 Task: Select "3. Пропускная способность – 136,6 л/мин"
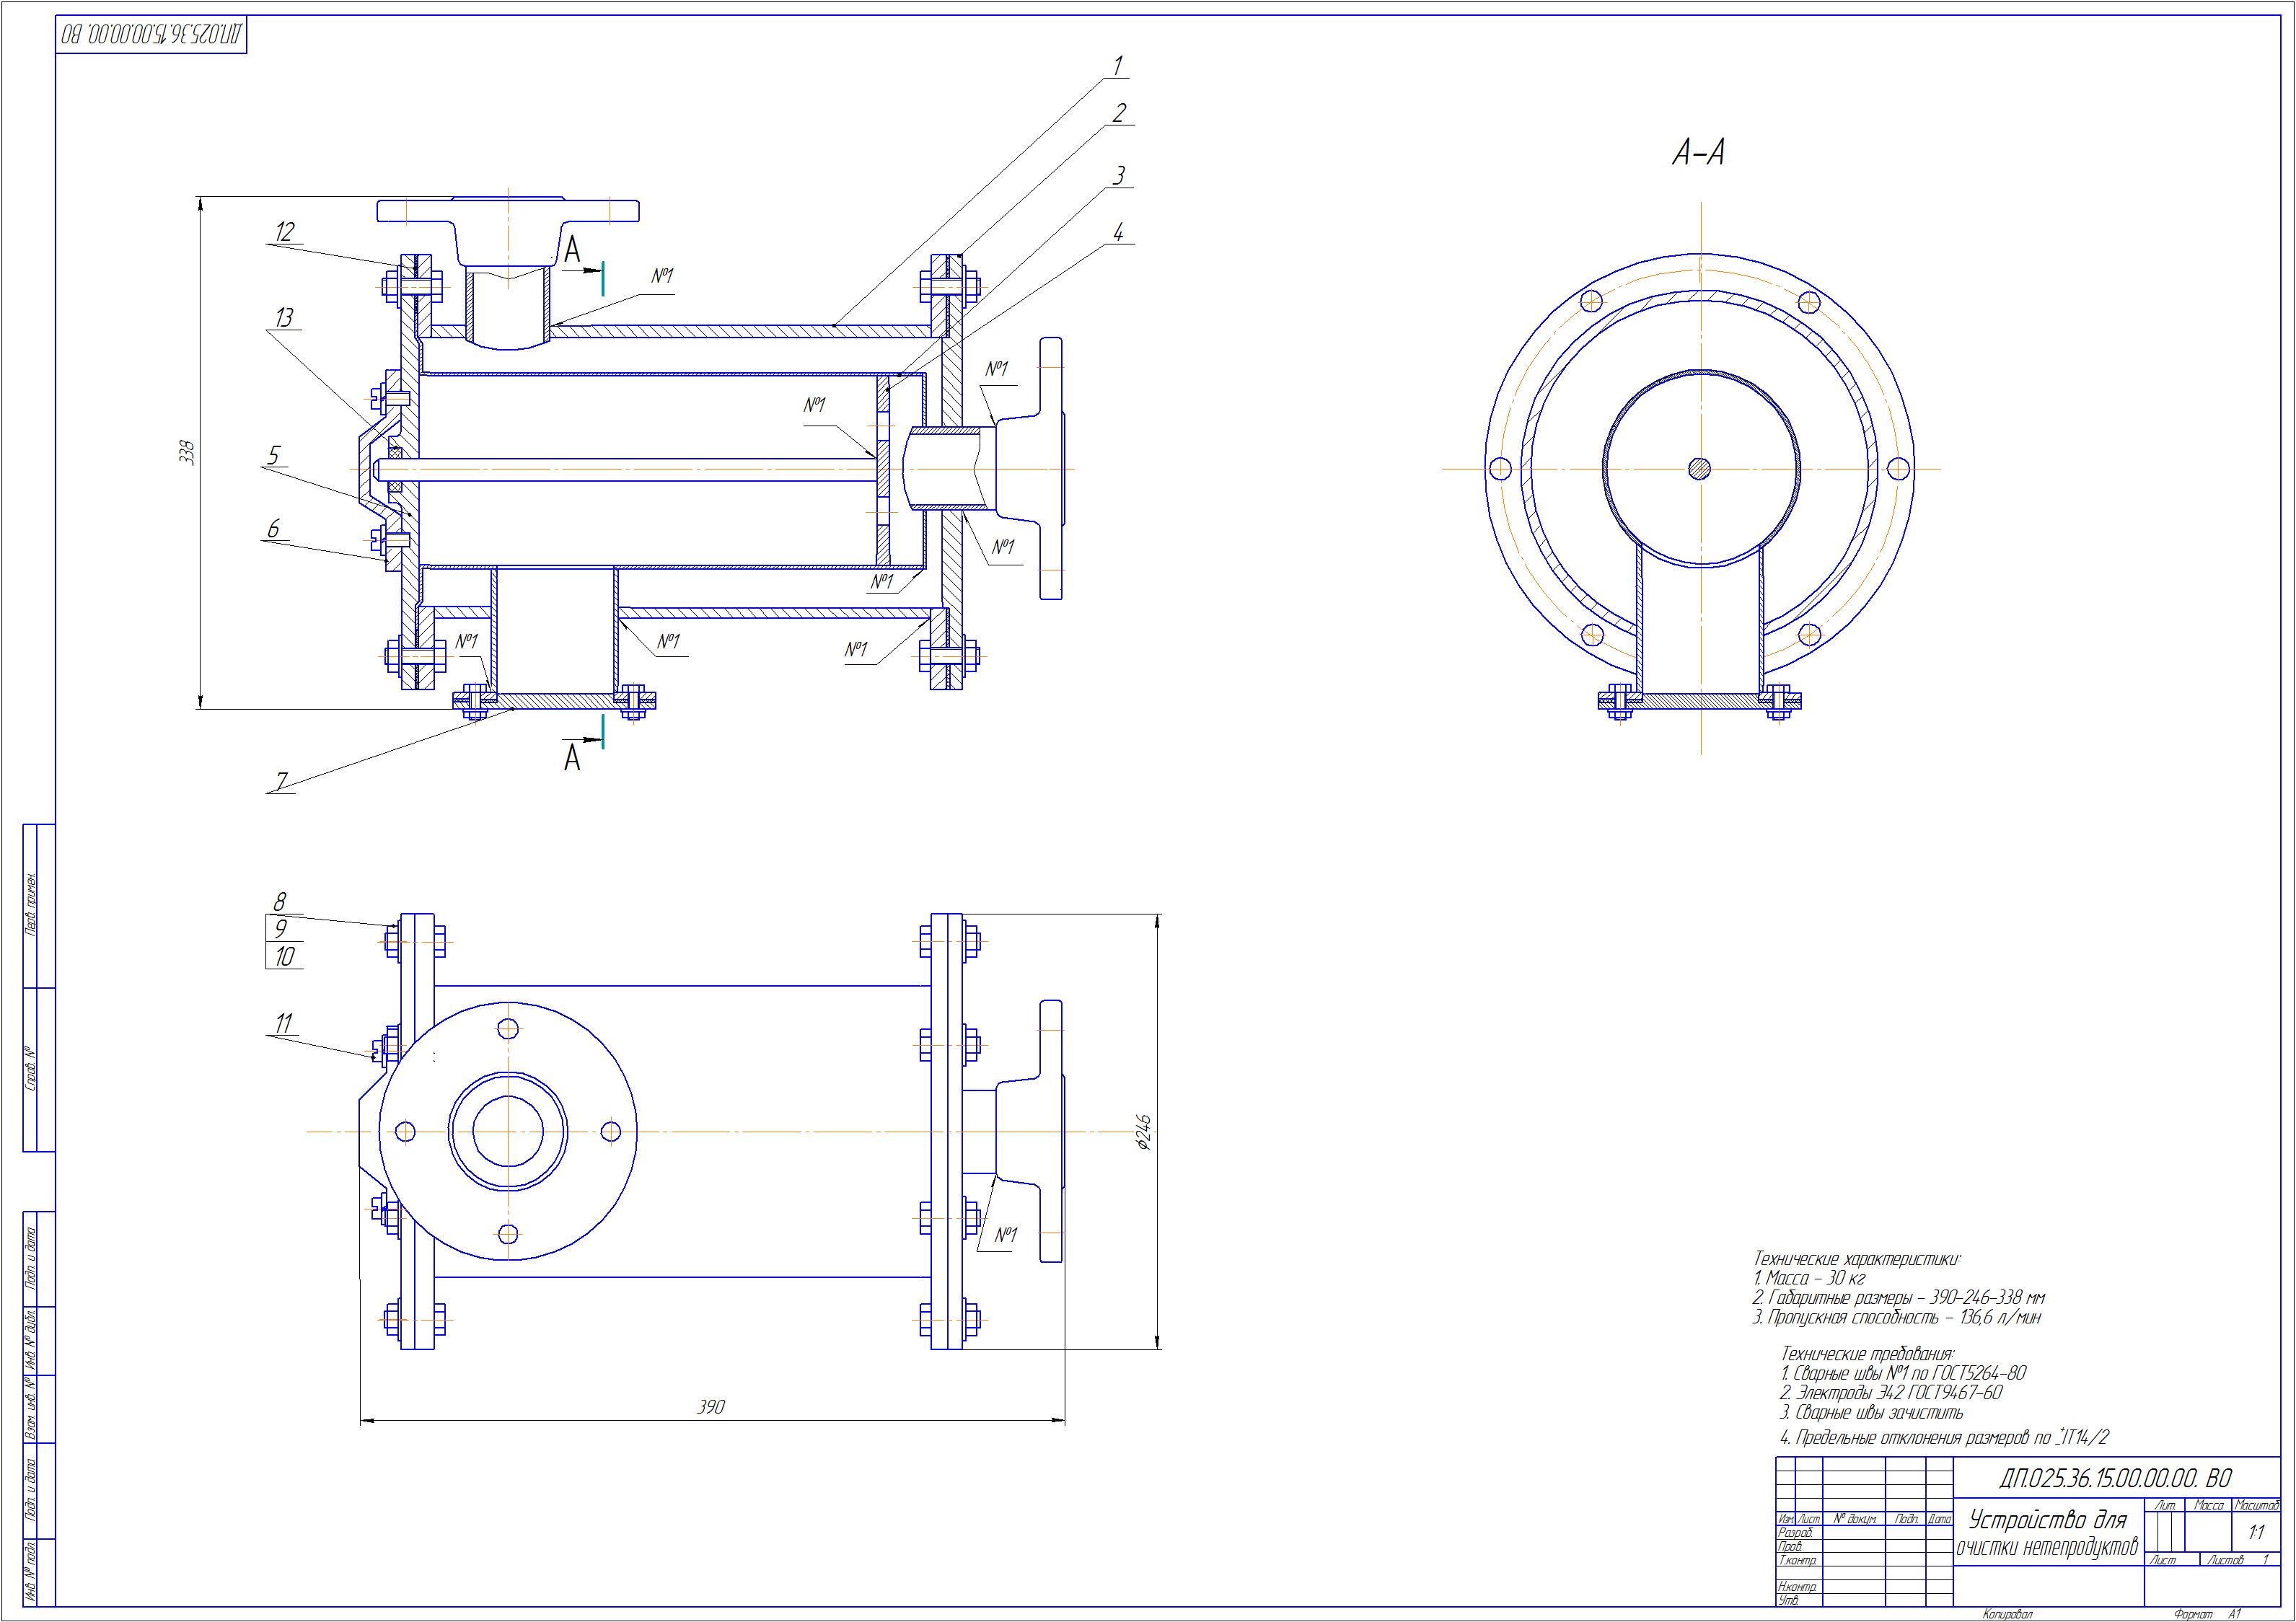(x=1897, y=1318)
